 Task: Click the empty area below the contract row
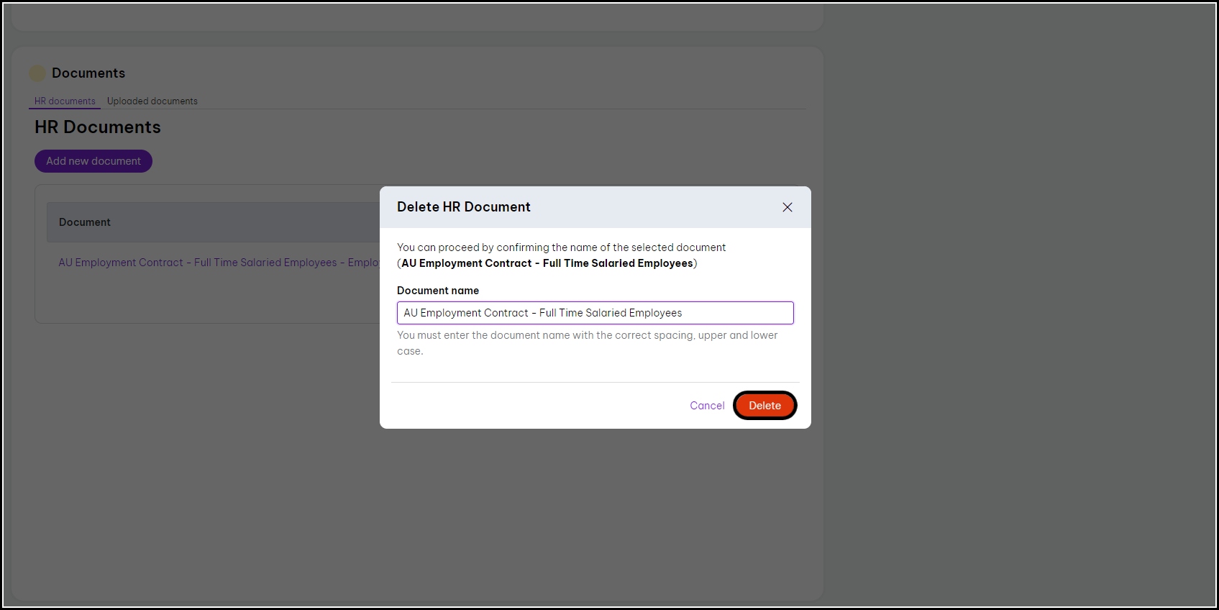(x=209, y=299)
